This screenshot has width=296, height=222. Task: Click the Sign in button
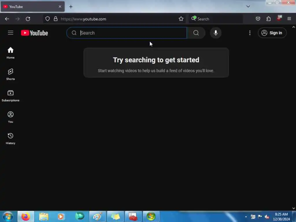coord(272,33)
